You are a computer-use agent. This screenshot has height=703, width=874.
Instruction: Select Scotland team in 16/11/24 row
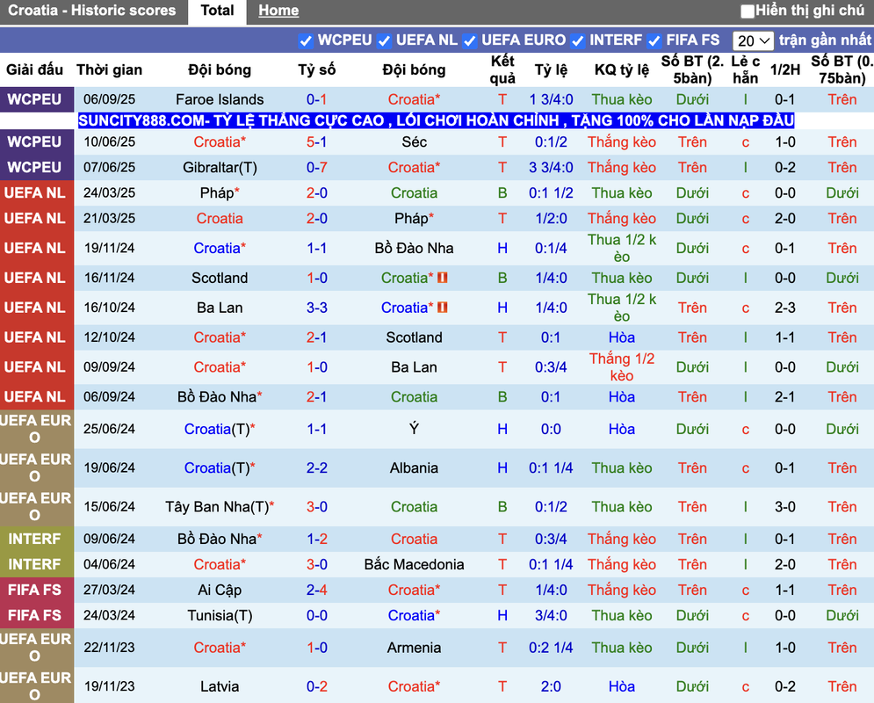pos(220,278)
